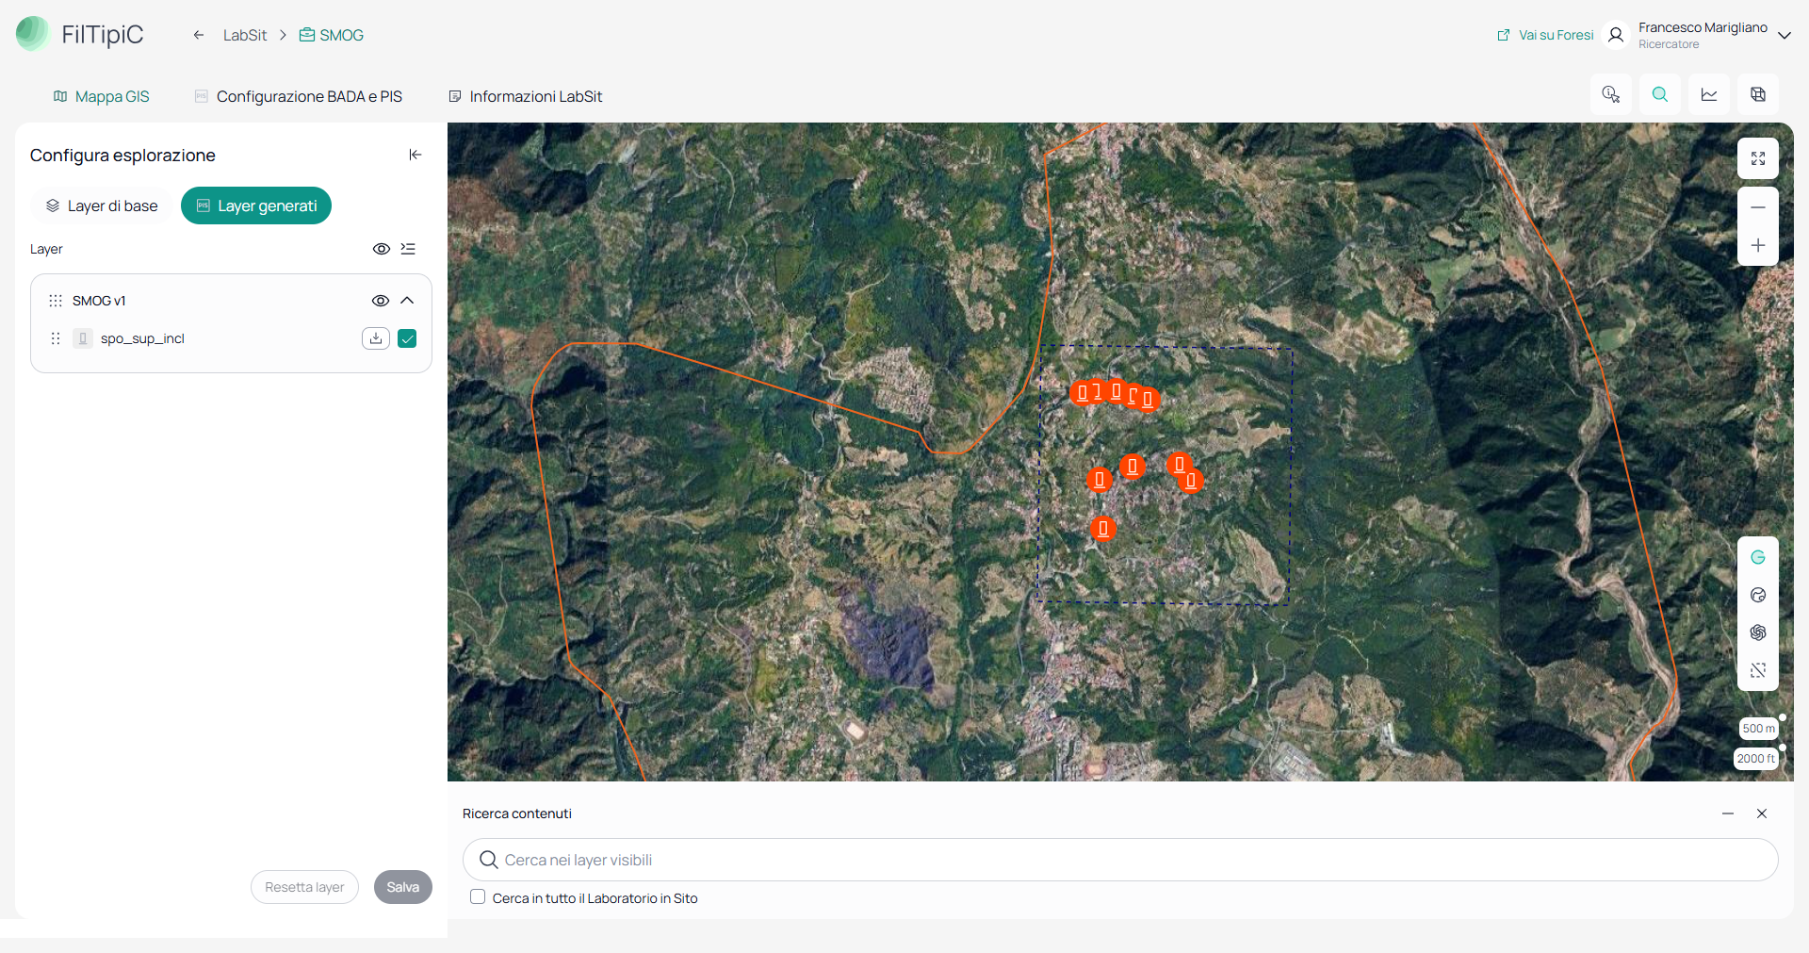Hide the SMOG v1 layer group
The width and height of the screenshot is (1809, 953).
point(381,301)
